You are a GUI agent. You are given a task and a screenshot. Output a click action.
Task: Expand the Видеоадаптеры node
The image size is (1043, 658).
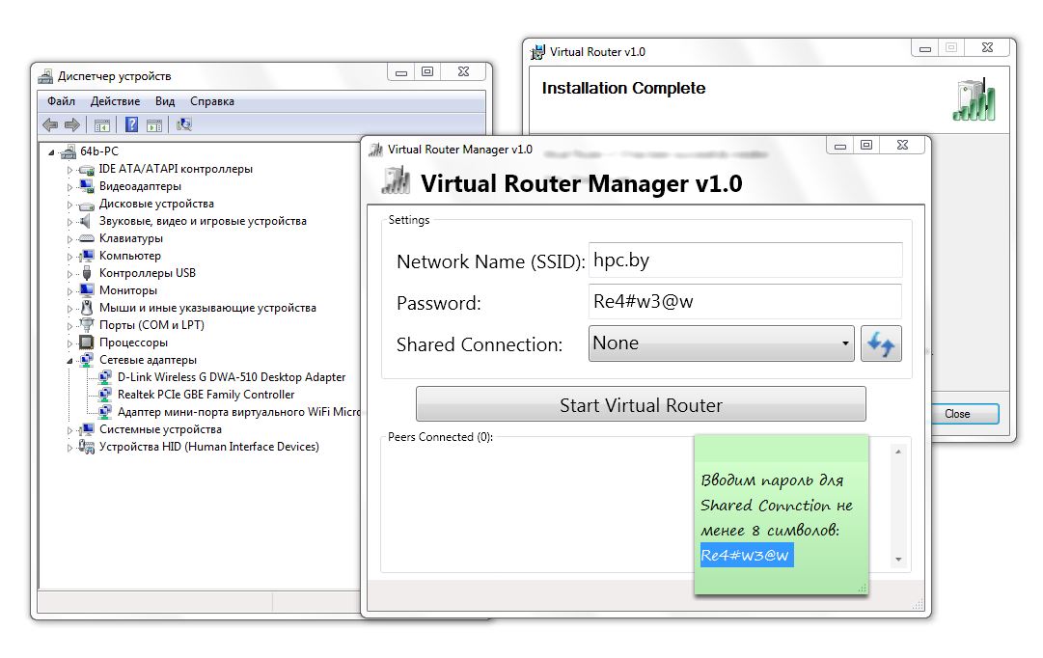click(69, 187)
